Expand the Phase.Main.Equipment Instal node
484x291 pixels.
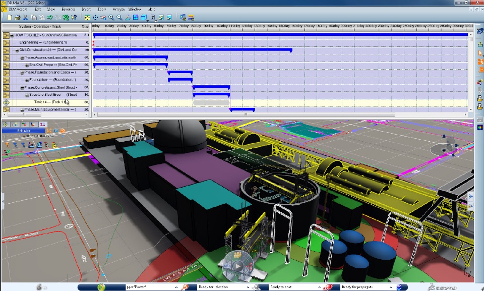click(x=22, y=109)
